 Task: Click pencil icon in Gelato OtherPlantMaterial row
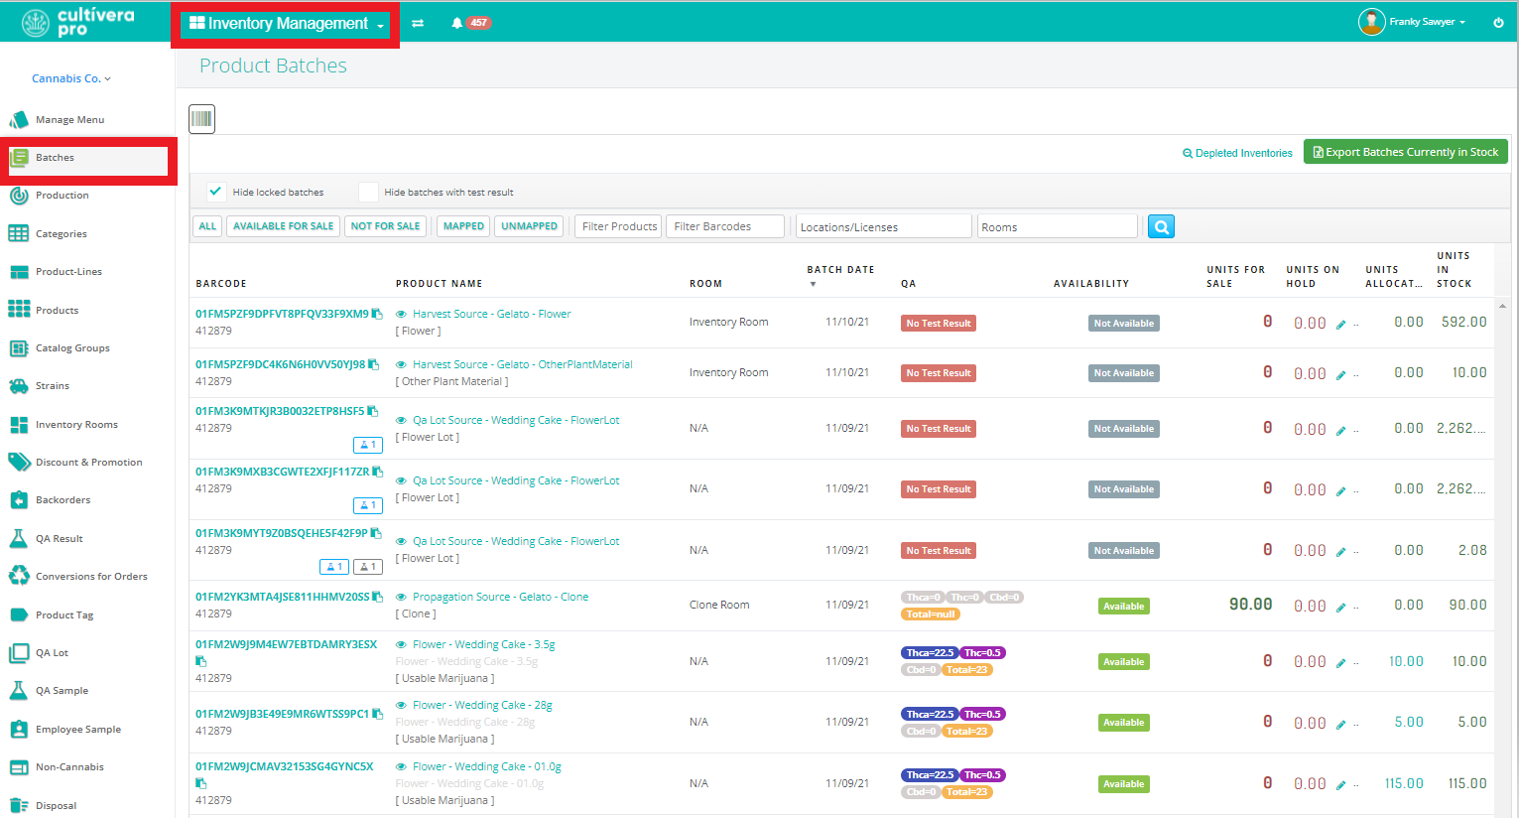click(x=1340, y=375)
